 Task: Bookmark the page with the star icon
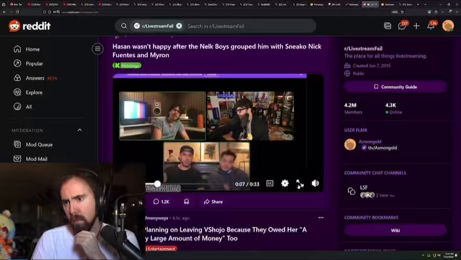[x=402, y=12]
